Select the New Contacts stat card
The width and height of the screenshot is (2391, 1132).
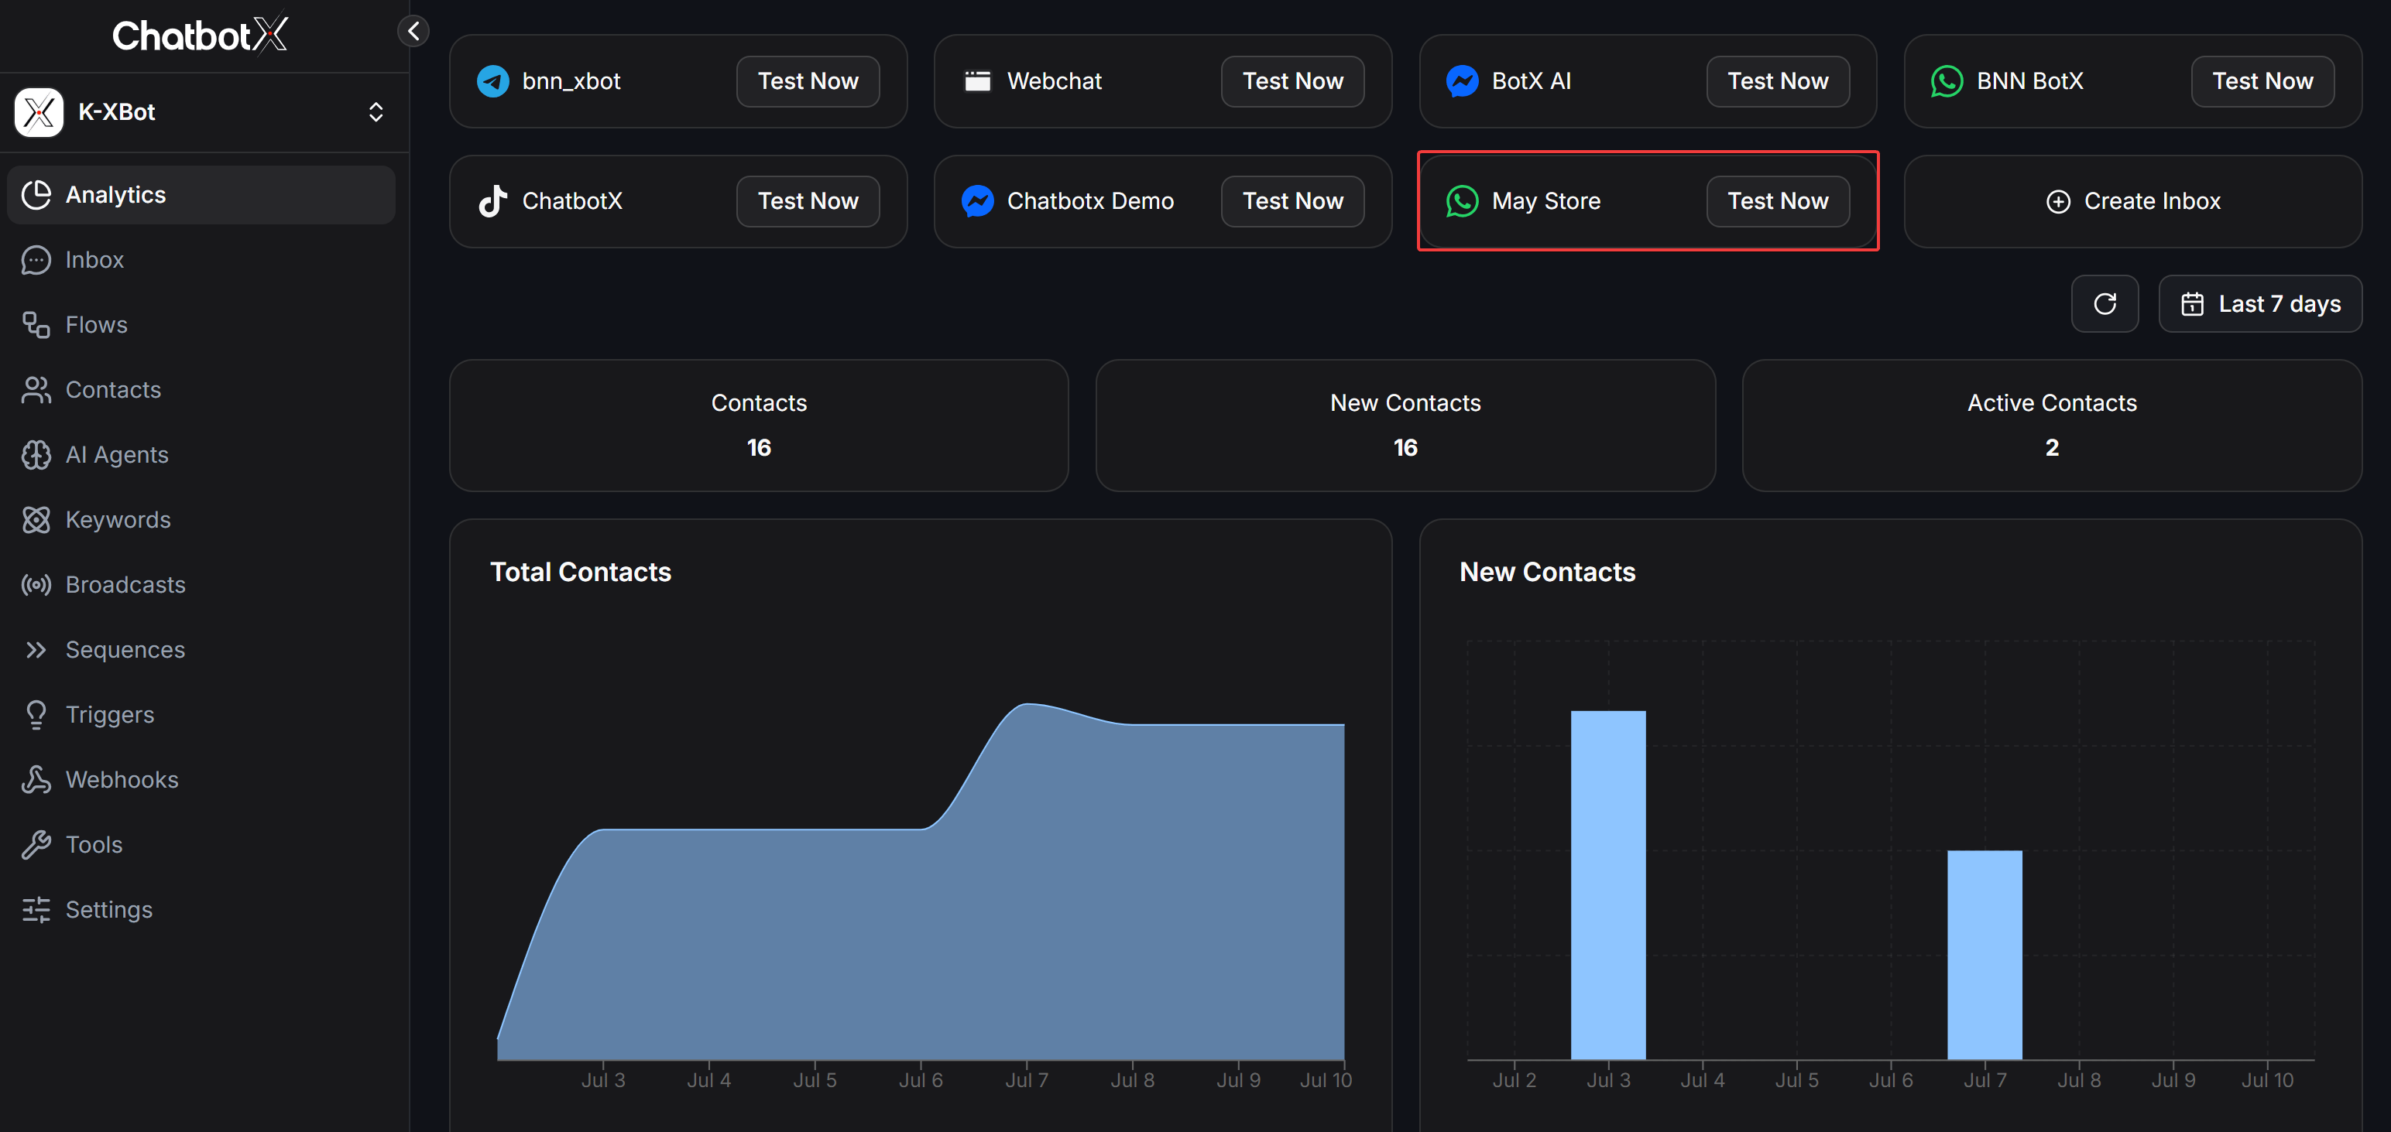[x=1405, y=426]
